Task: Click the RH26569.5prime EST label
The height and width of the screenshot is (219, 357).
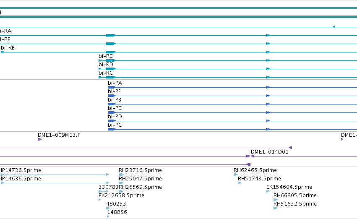Action: (140, 187)
